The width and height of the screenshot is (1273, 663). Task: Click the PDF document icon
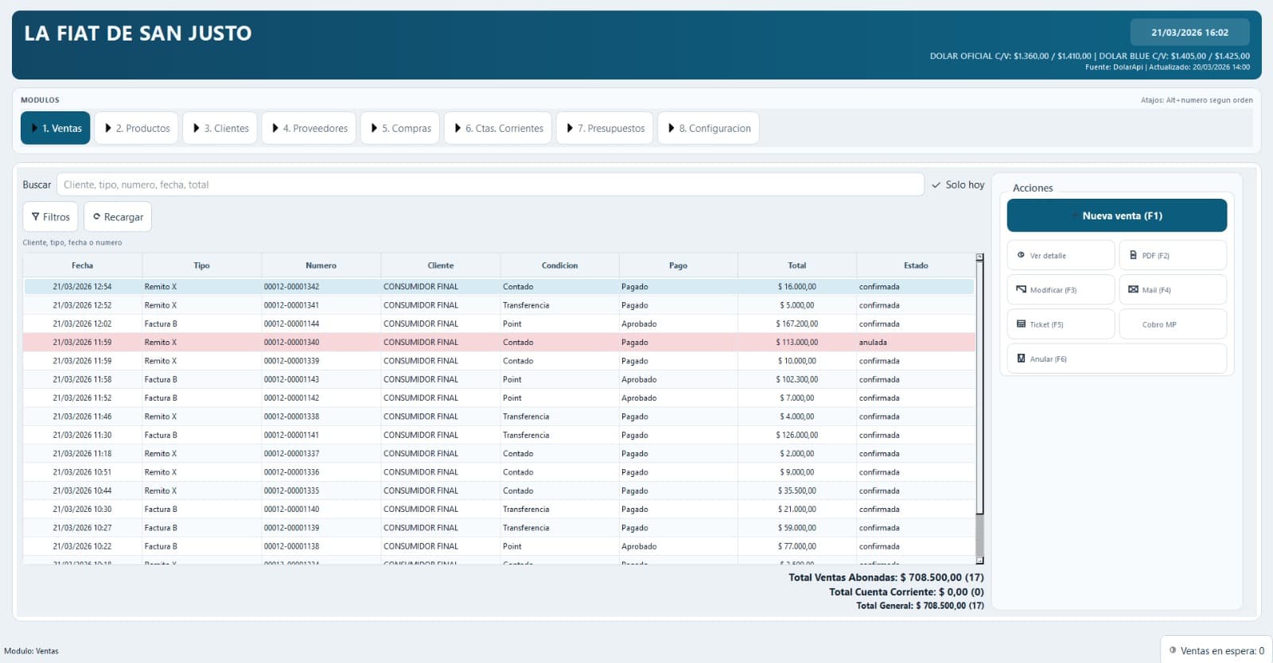[x=1133, y=255]
